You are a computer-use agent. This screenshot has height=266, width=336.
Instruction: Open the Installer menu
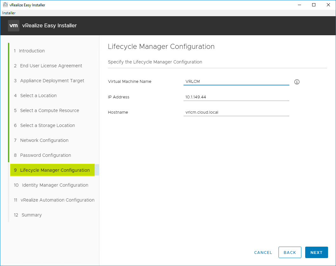(9, 13)
